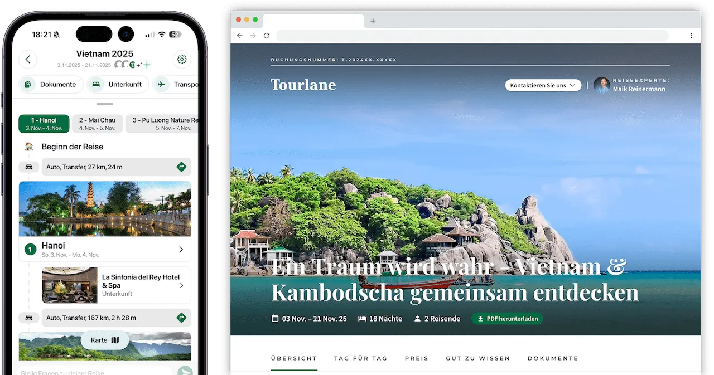Image resolution: width=714 pixels, height=375 pixels.
Task: Go back in the browser window
Action: [x=240, y=36]
